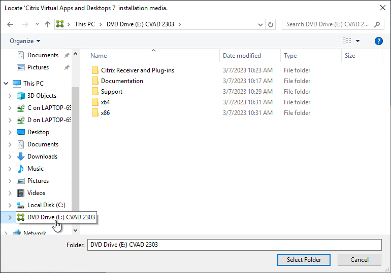The image size is (391, 273).
Task: Open pinned Pictures in quick access
Action: (x=38, y=67)
